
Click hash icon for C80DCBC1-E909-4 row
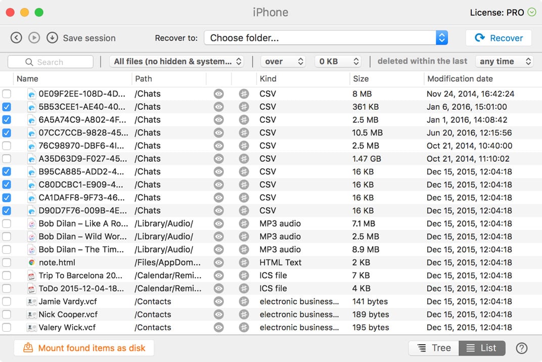click(244, 185)
